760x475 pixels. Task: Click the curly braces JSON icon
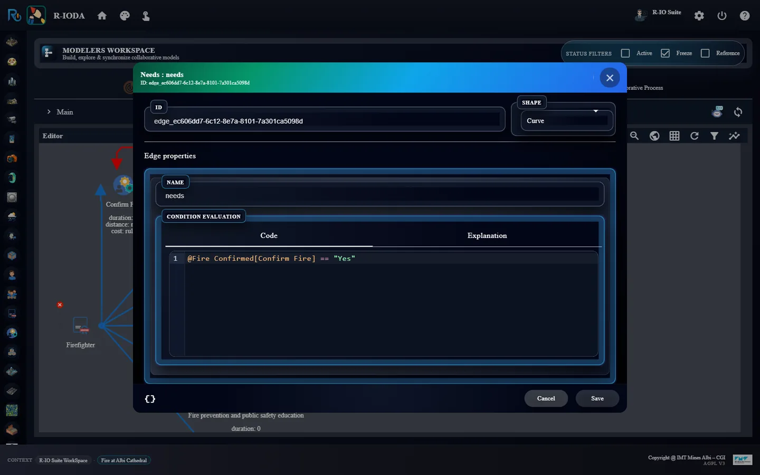(150, 399)
